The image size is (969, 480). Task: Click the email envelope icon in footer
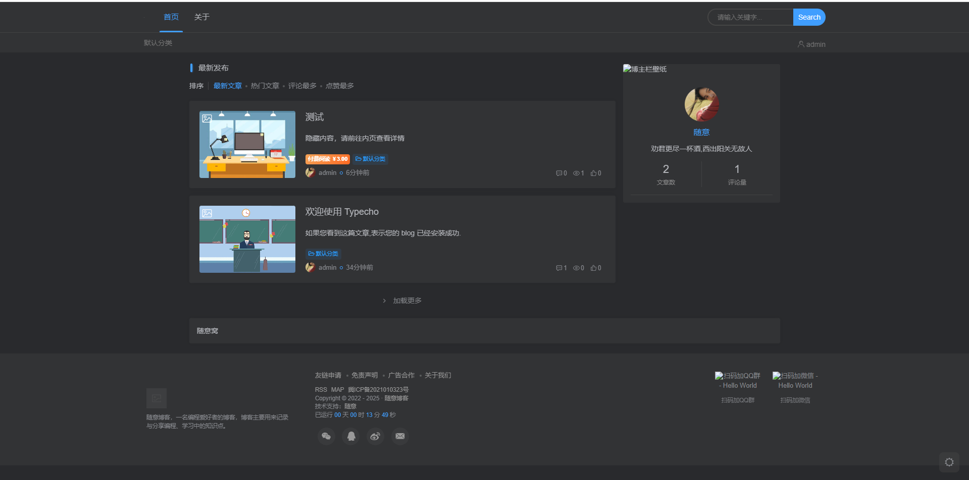pyautogui.click(x=400, y=436)
